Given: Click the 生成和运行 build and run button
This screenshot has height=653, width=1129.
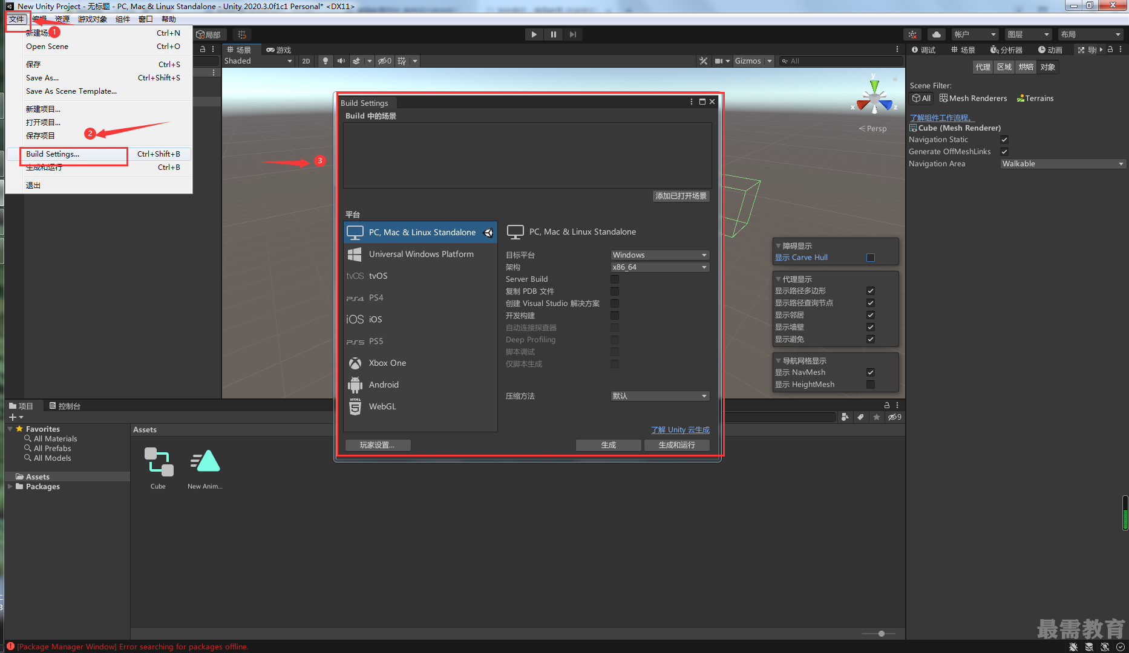Looking at the screenshot, I should pos(676,445).
